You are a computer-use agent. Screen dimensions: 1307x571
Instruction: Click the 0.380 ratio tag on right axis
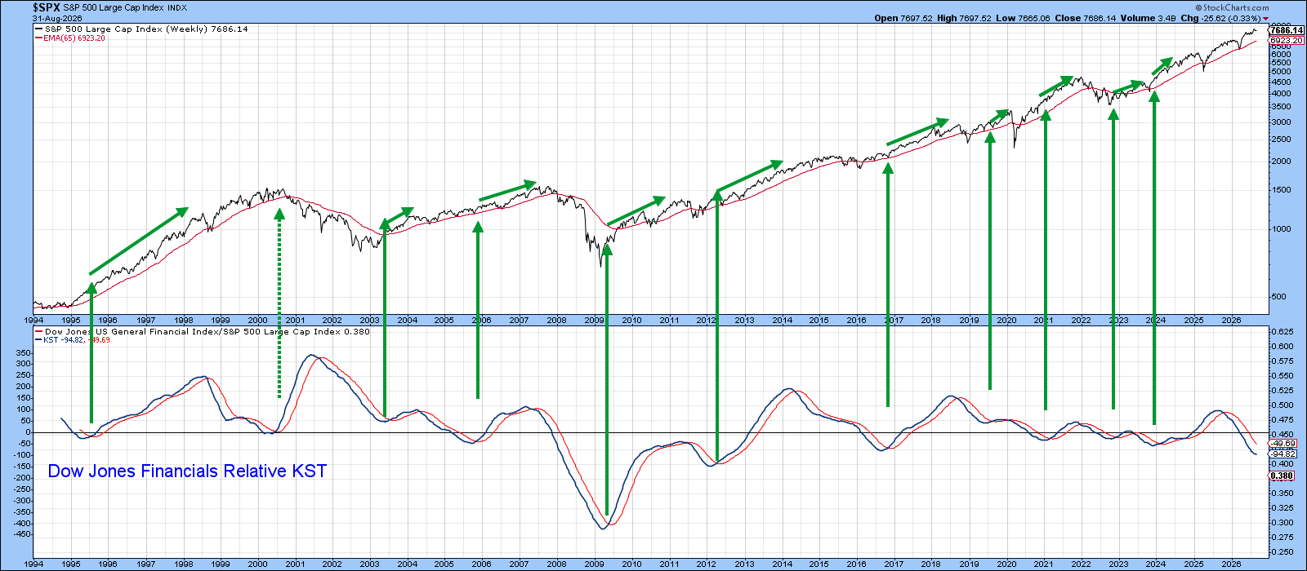coord(1283,476)
